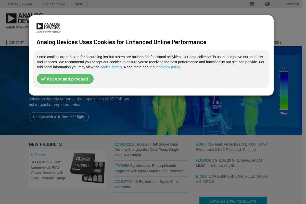Open the privacy policy link
Viewport: 306px width, 204px height.
pos(169,67)
